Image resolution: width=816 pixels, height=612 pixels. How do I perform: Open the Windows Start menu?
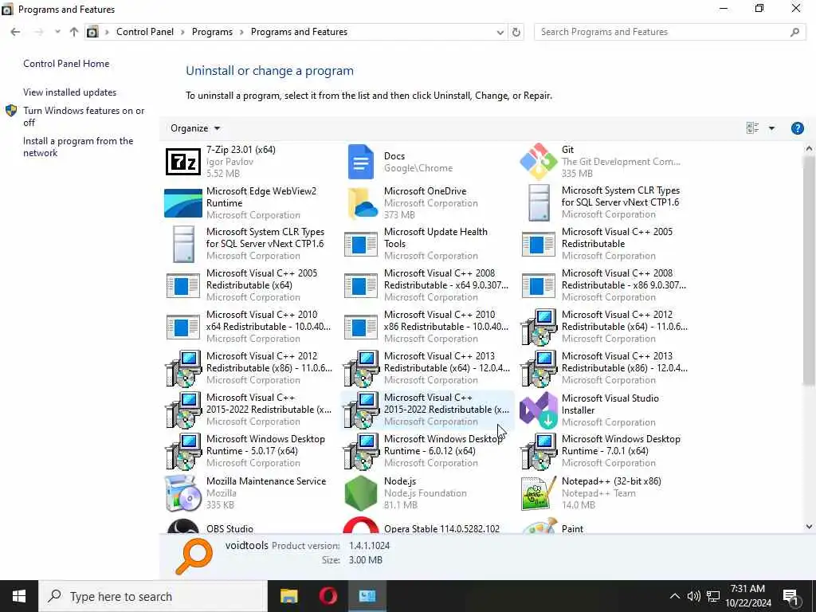coord(19,596)
